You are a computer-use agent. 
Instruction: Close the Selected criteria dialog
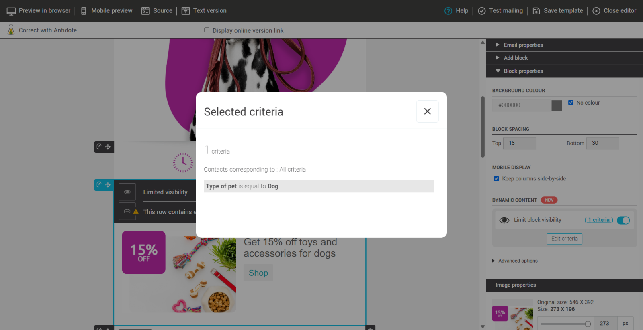point(427,111)
